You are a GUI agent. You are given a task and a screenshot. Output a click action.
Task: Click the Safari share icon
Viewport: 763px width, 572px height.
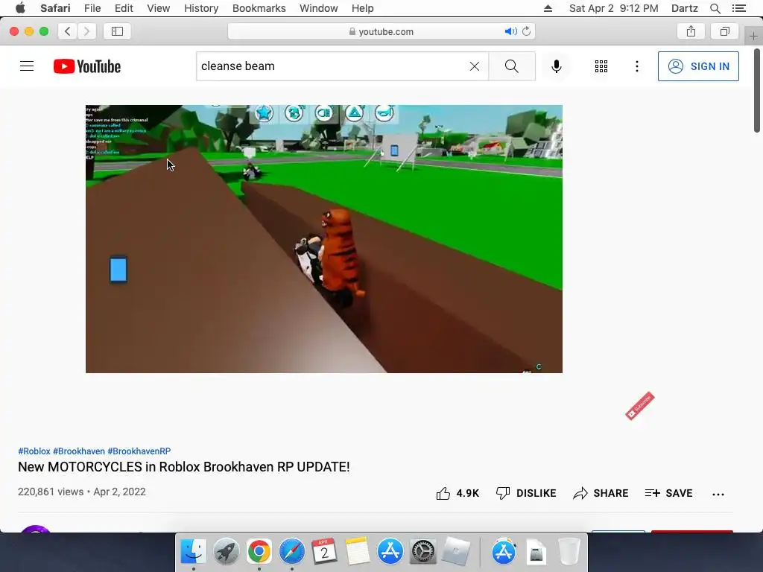pos(691,31)
